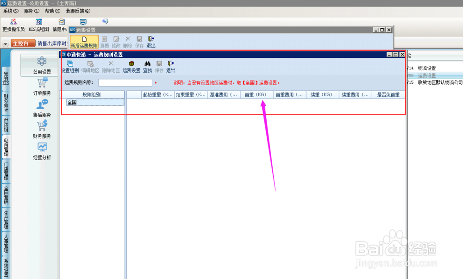Image resolution: width=463 pixels, height=279 pixels.
Task: Open 系统 menu
Action: pos(11,11)
